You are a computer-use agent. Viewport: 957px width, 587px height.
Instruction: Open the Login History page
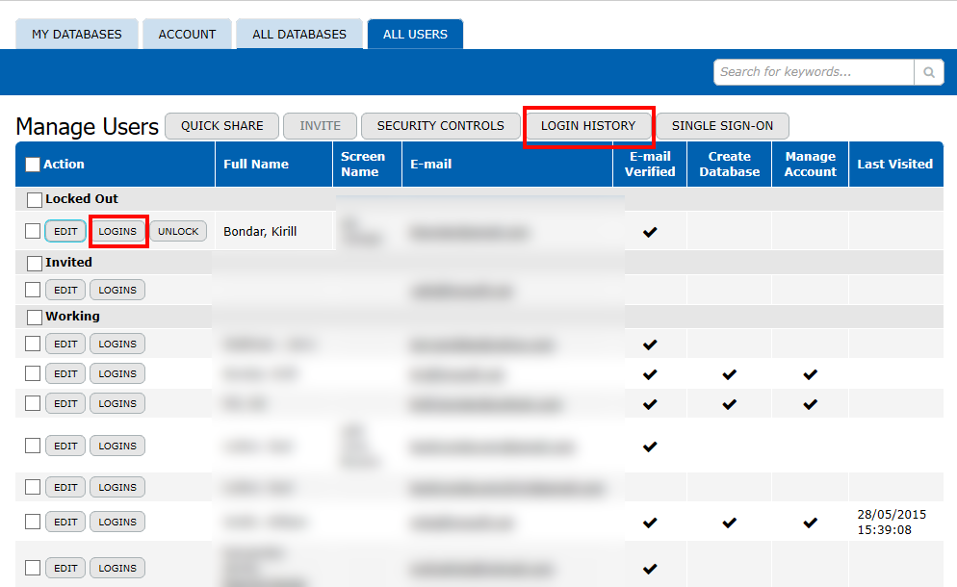pos(588,126)
